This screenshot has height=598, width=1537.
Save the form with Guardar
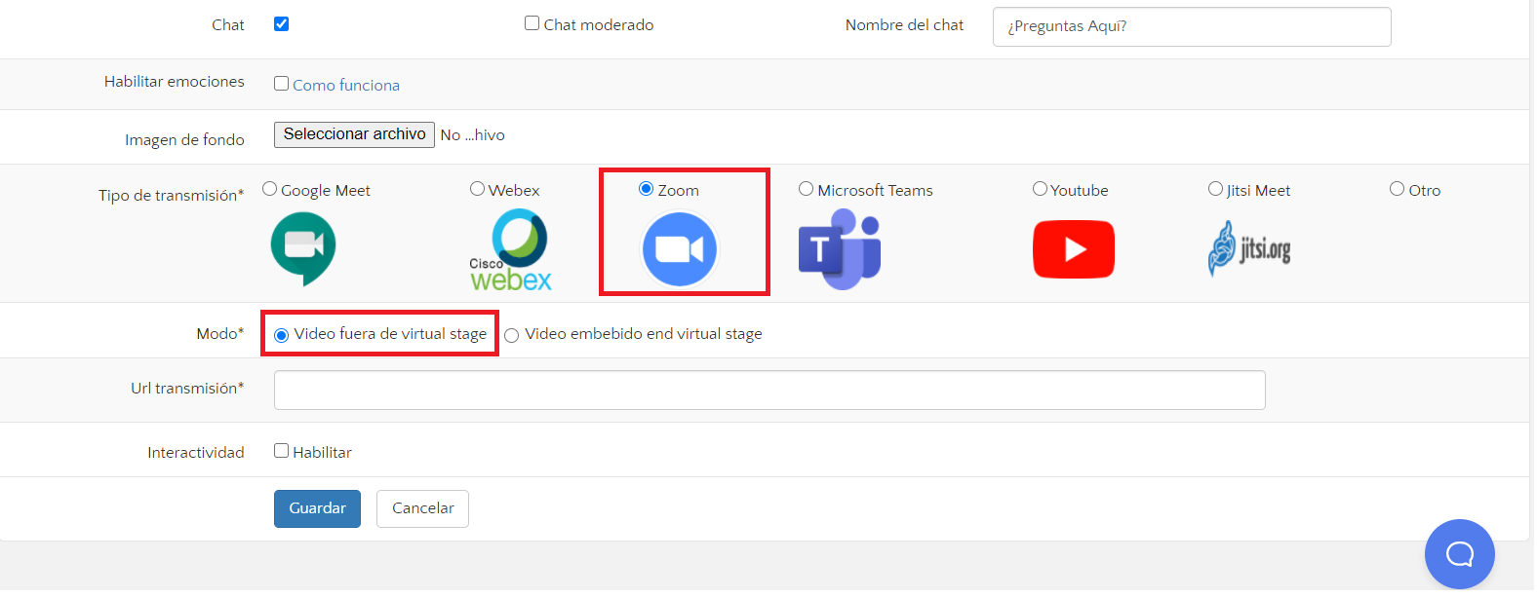(x=317, y=508)
